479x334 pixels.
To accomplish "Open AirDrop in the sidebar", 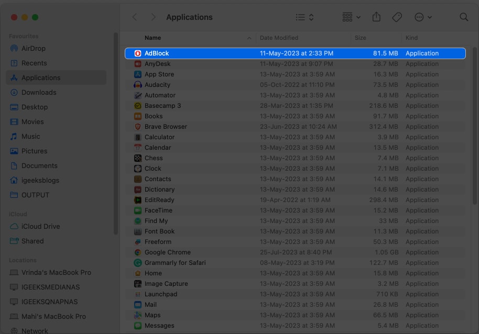I will tap(56, 49).
